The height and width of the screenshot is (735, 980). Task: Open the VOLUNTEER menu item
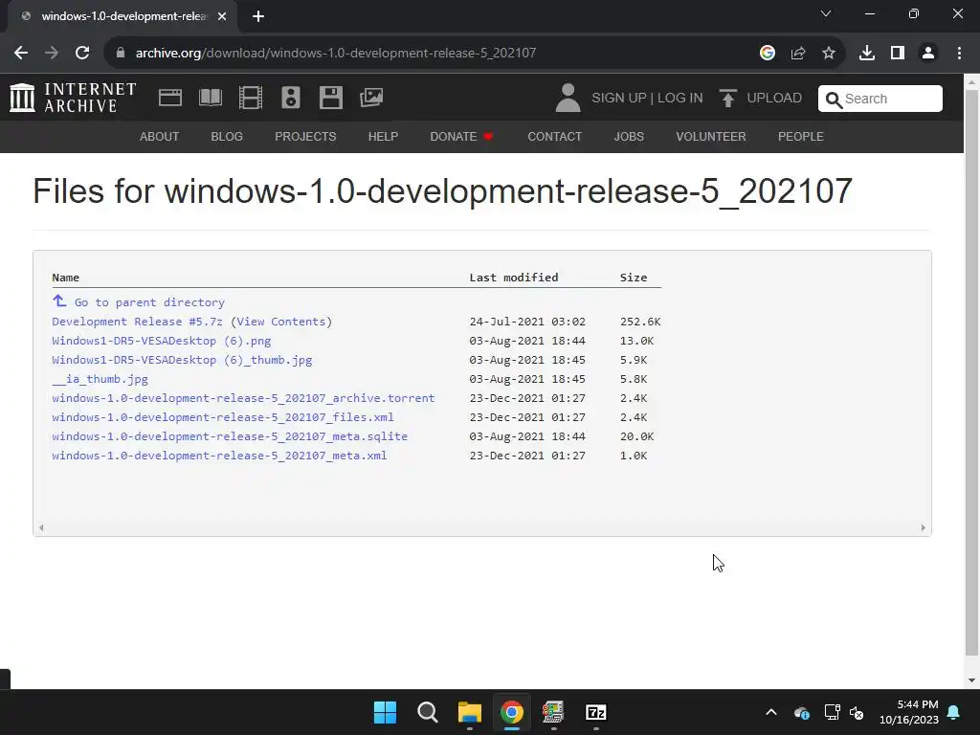(711, 136)
